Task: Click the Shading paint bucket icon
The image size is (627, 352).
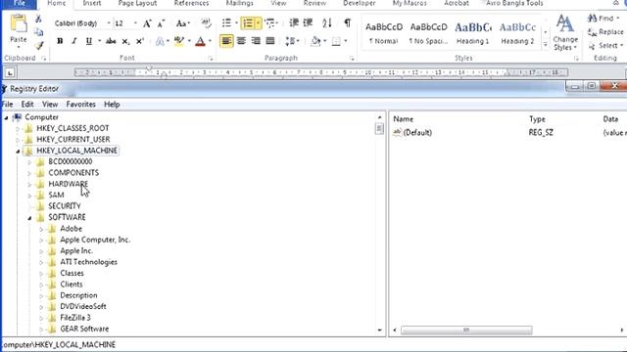Action: tap(315, 41)
